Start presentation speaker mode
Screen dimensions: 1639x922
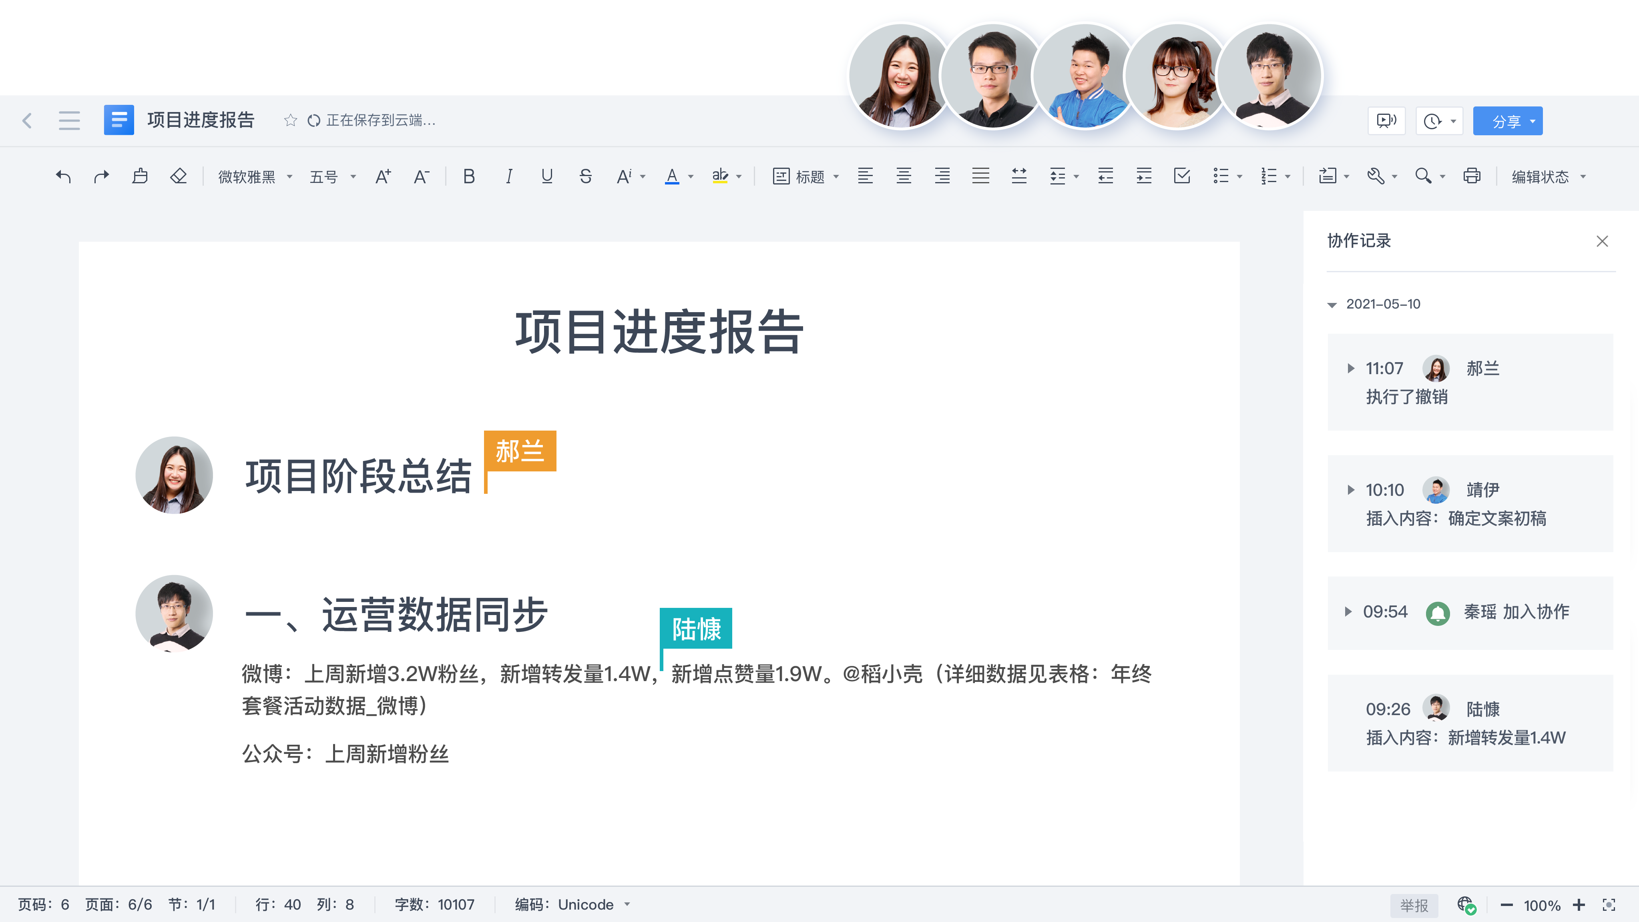point(1386,121)
